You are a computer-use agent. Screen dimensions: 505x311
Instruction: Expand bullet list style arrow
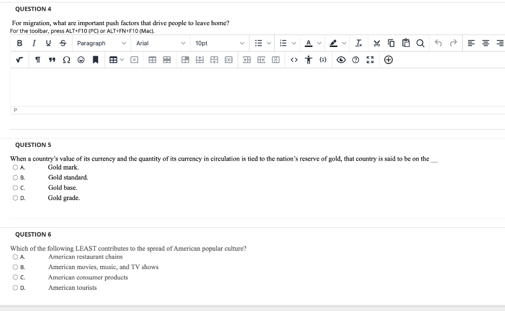[269, 43]
